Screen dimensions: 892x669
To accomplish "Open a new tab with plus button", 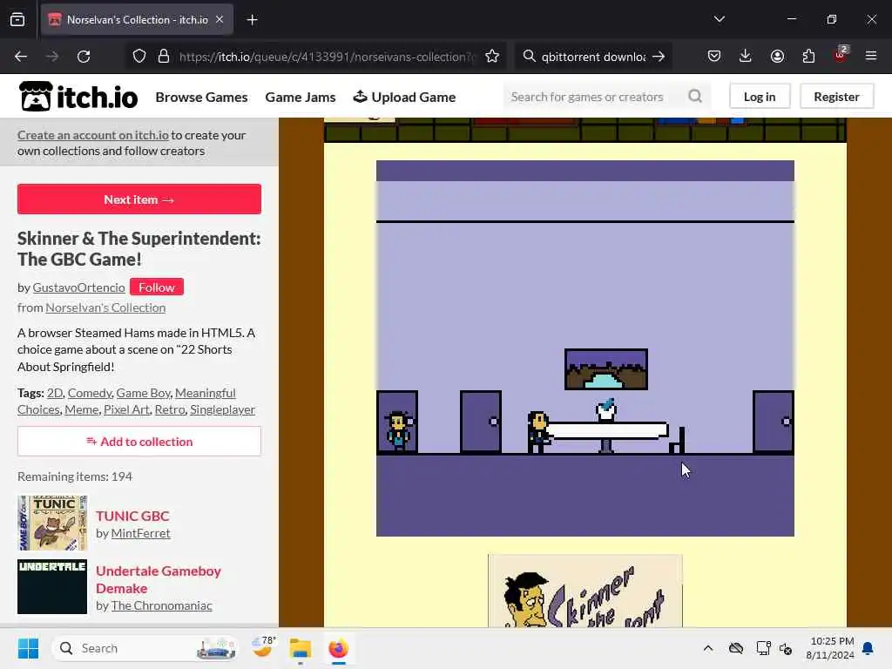I will click(x=252, y=20).
